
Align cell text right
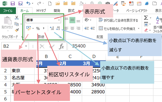(x=78, y=28)
